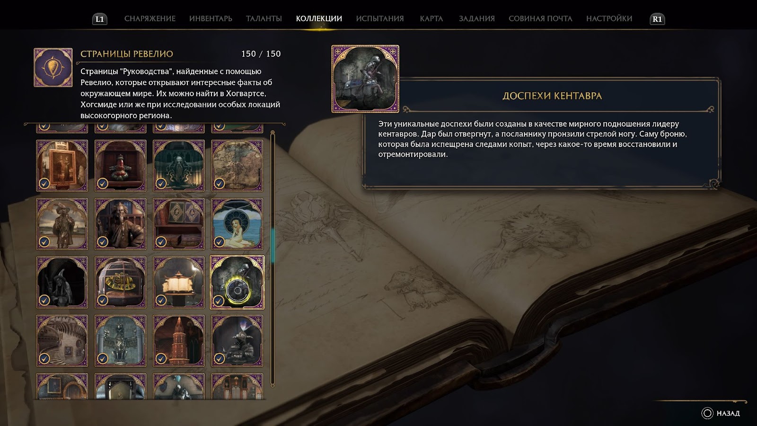Click the L1 shoulder button icon
Image resolution: width=757 pixels, height=426 pixels.
[99, 19]
